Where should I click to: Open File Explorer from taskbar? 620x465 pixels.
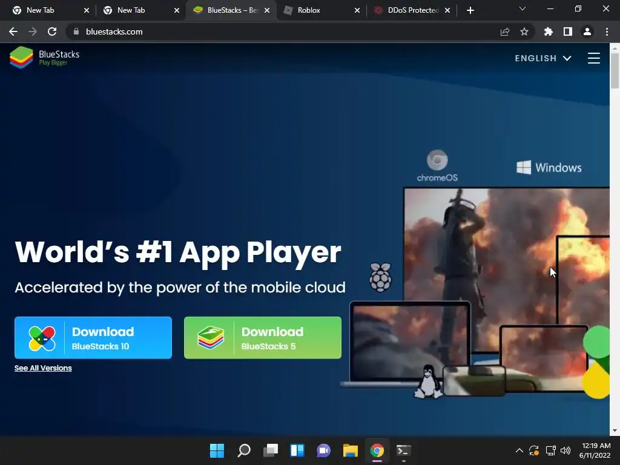tap(351, 450)
